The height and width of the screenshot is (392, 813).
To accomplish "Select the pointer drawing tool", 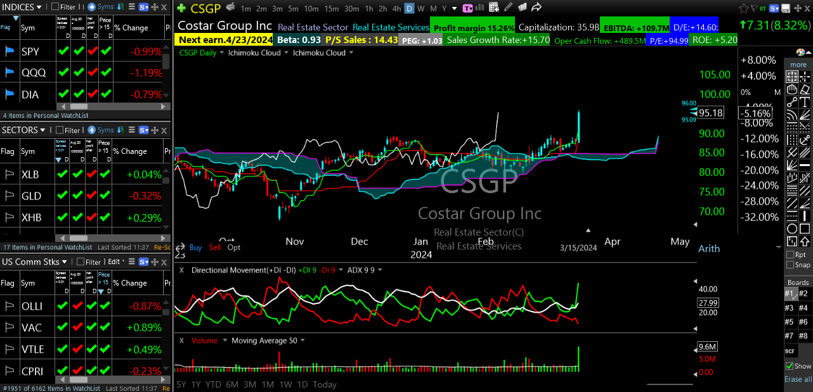I will (x=791, y=77).
